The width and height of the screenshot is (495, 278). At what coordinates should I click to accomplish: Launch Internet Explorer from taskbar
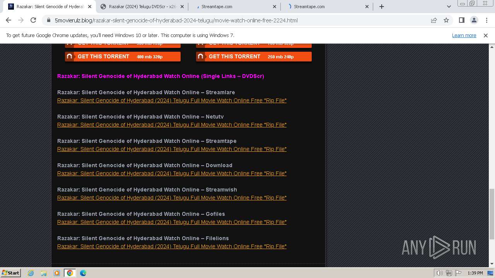click(x=31, y=273)
